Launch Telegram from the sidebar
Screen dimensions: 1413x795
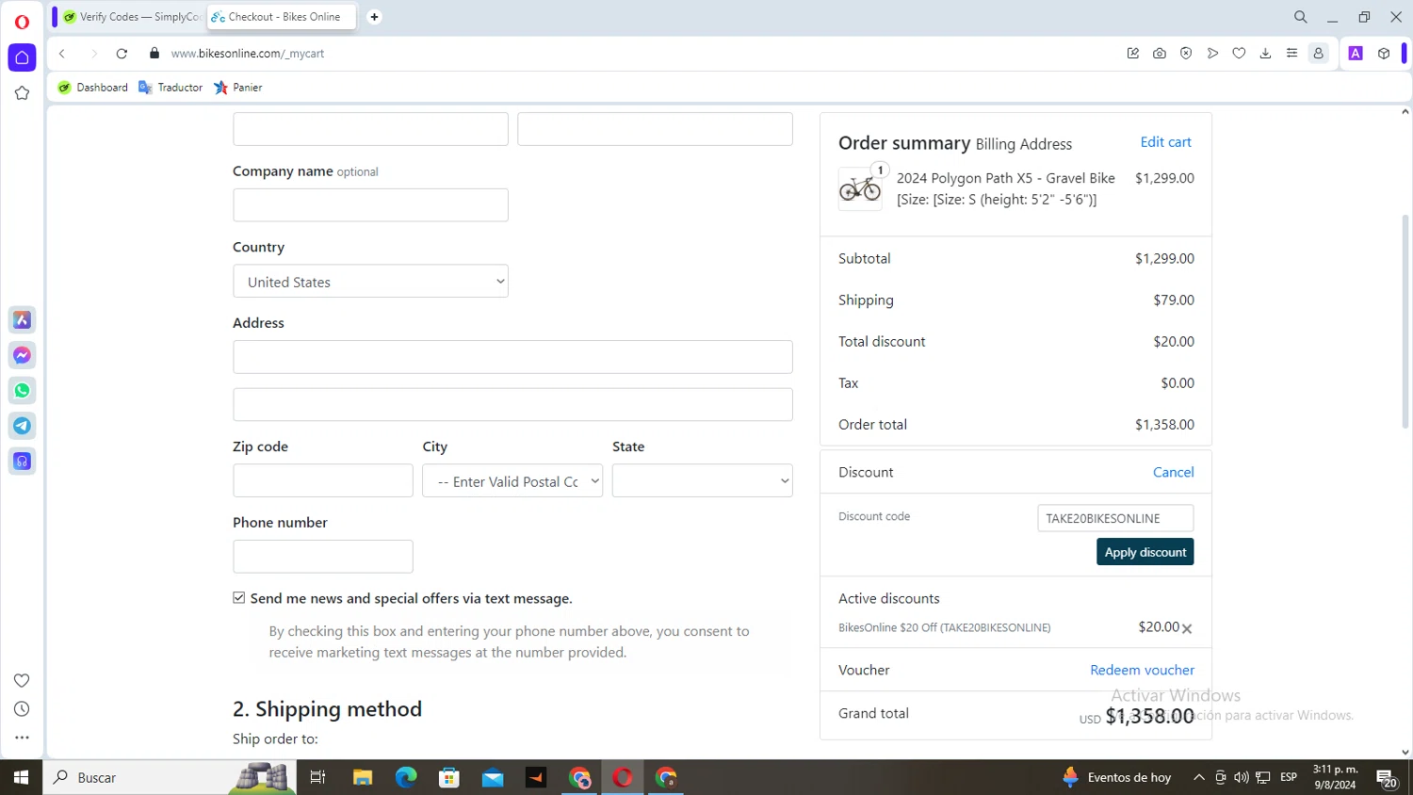(22, 426)
